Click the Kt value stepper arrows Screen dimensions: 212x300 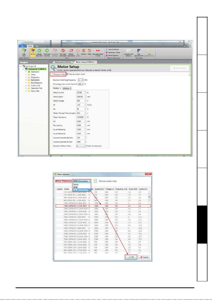(85, 105)
